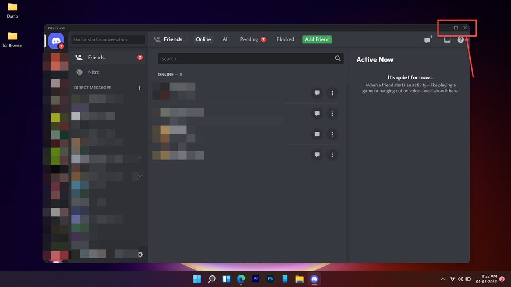Select the All friends tab

226,39
